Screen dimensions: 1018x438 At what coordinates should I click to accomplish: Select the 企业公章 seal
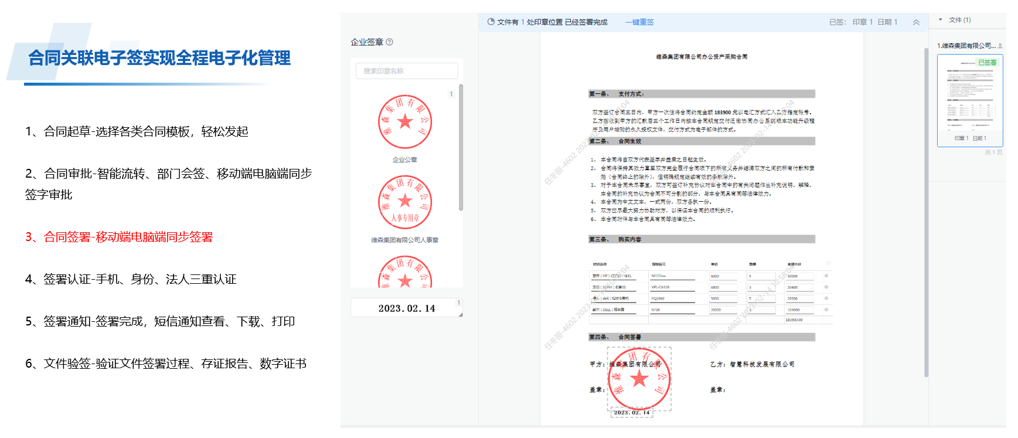405,122
